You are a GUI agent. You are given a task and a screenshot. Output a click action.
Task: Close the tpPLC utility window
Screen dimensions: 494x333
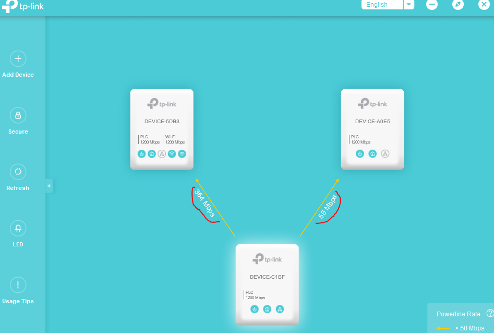pos(484,4)
